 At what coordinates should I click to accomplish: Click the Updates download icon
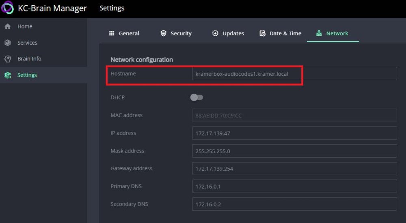215,33
